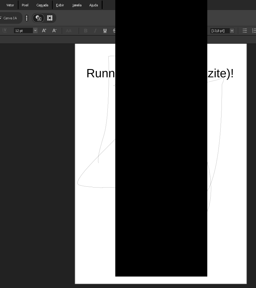Click the [13,8 pt] leading field

pyautogui.click(x=220, y=31)
